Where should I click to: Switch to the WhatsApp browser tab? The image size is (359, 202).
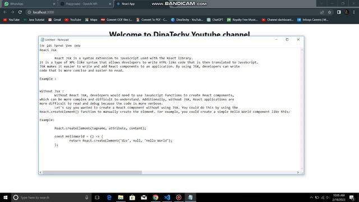[x=30, y=4]
